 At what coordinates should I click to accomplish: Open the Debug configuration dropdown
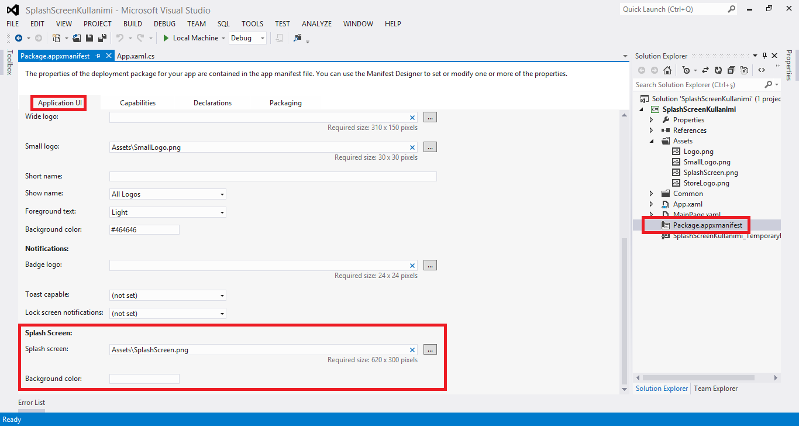[x=247, y=38]
